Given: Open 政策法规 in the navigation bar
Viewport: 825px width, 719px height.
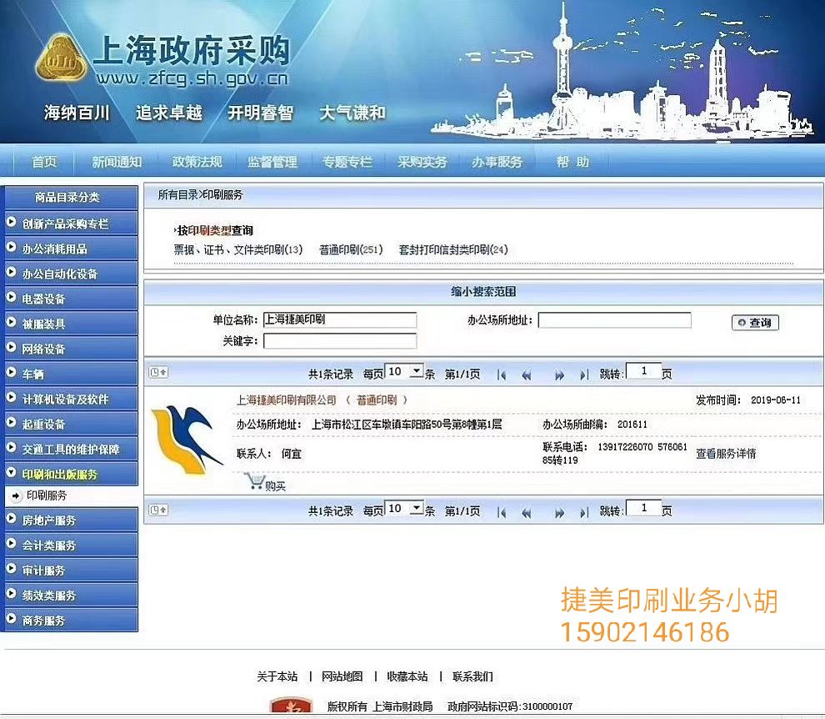Looking at the screenshot, I should (x=197, y=162).
